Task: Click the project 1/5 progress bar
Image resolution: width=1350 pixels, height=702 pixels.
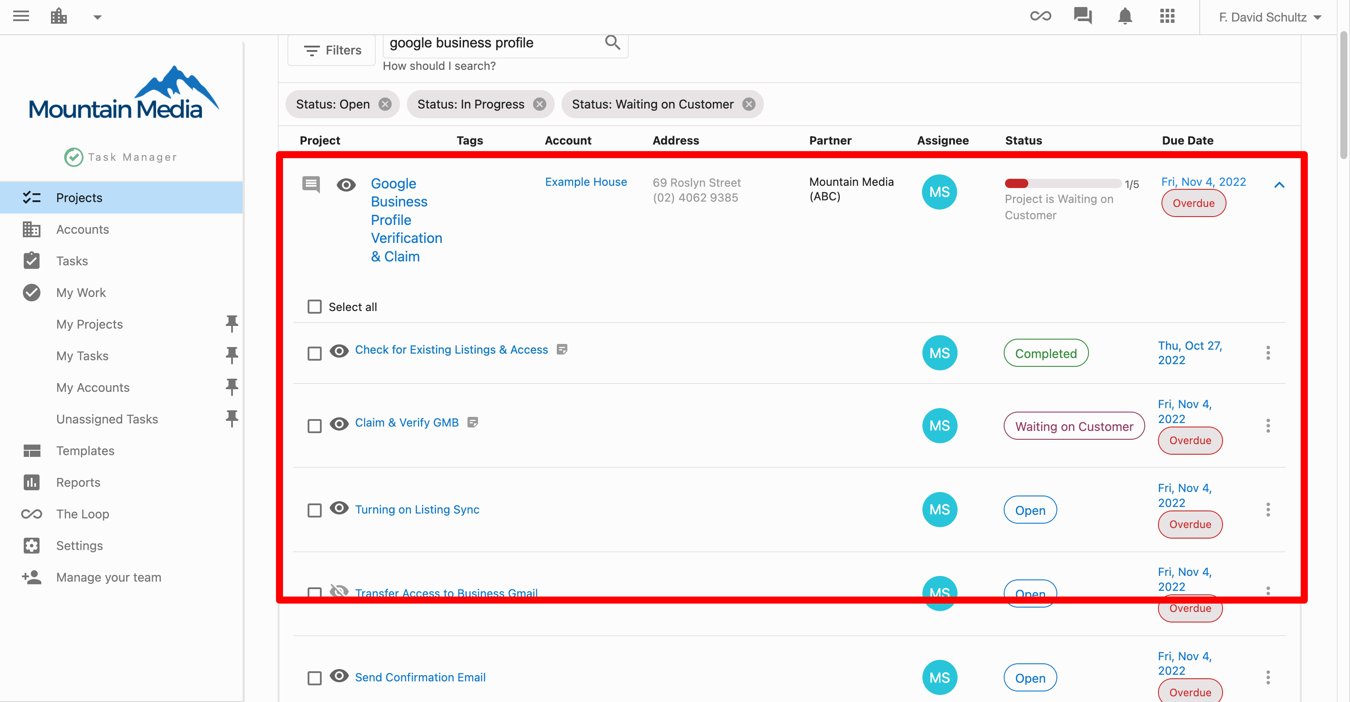Action: 1063,183
